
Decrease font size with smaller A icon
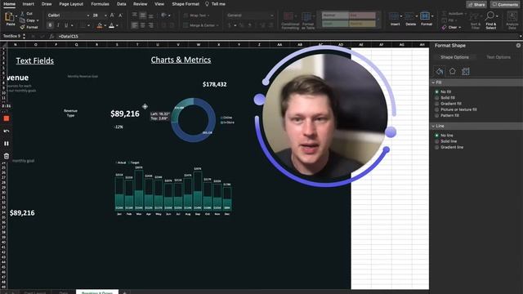click(120, 16)
